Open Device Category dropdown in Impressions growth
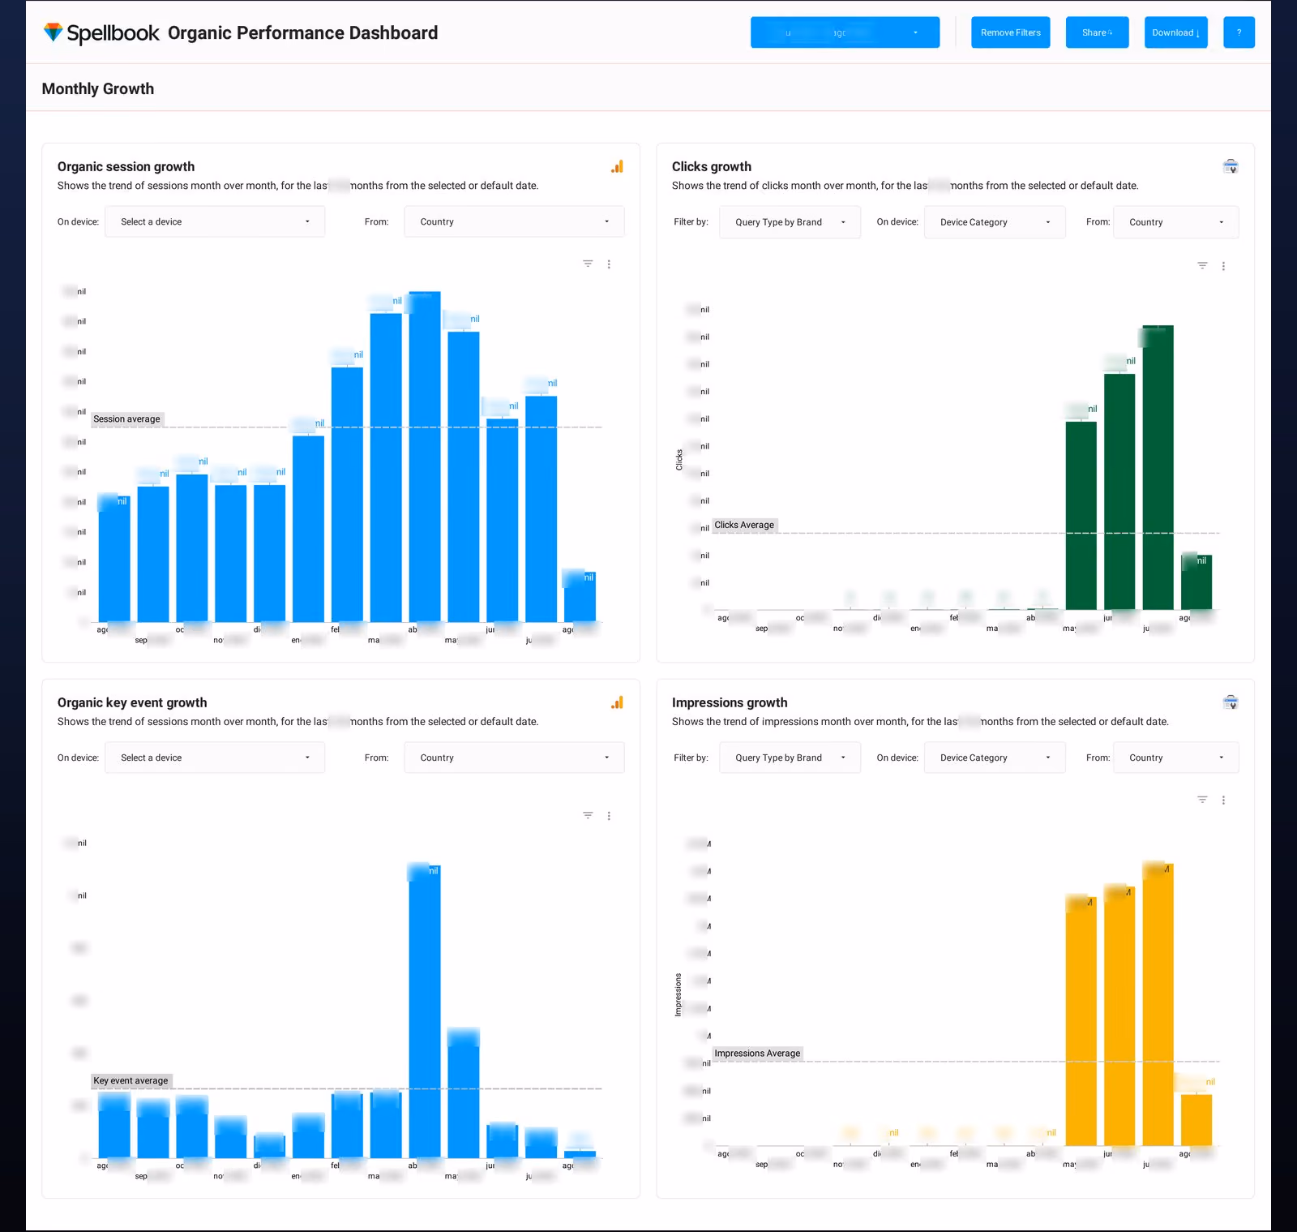Viewport: 1297px width, 1232px height. 995,758
